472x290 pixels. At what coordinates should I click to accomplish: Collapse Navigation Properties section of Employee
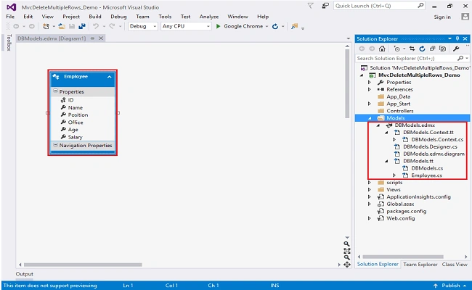(55, 145)
